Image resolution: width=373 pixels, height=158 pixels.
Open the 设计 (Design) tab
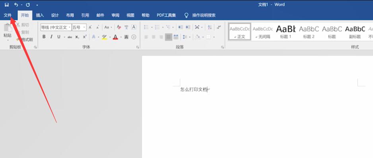coord(55,15)
